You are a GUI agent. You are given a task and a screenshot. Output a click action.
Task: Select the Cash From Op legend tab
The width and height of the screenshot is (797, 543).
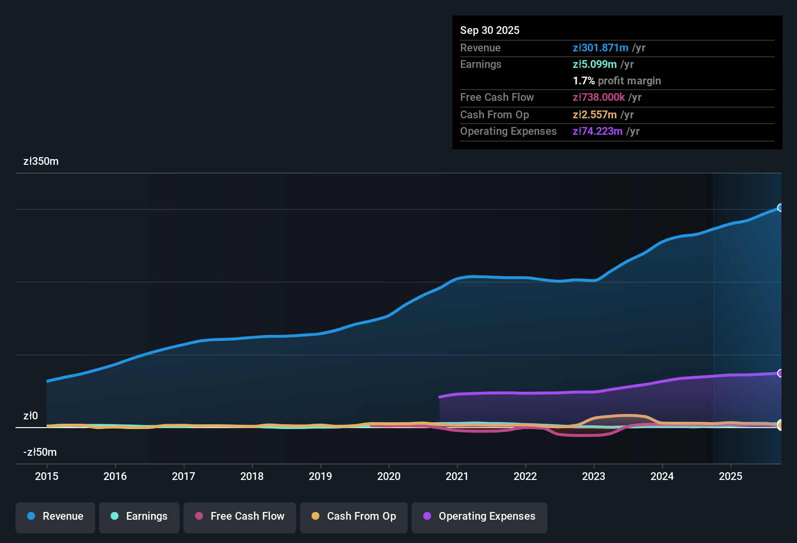click(x=353, y=516)
